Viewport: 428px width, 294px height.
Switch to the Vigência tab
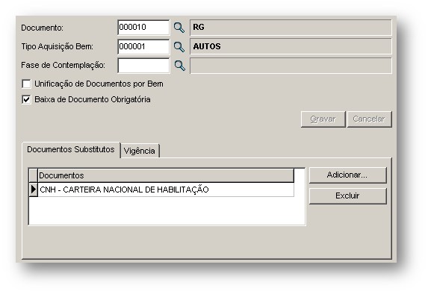(x=140, y=151)
